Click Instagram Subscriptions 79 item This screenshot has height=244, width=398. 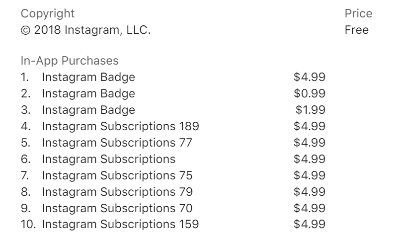point(117,192)
